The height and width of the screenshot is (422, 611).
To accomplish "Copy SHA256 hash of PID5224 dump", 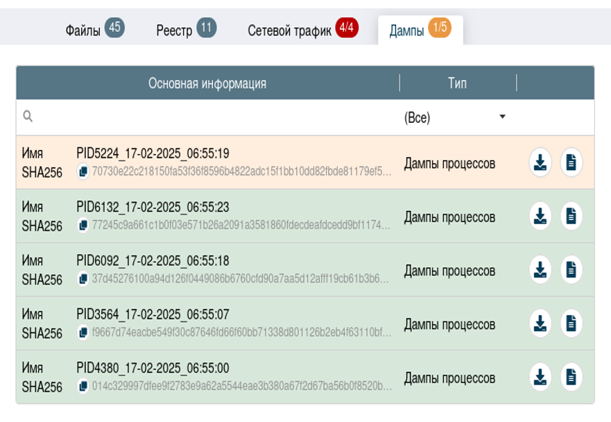I will pyautogui.click(x=83, y=171).
